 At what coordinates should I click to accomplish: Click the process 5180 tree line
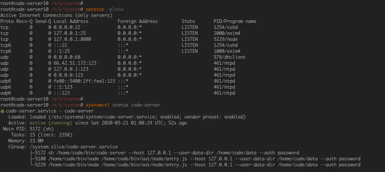196,159
